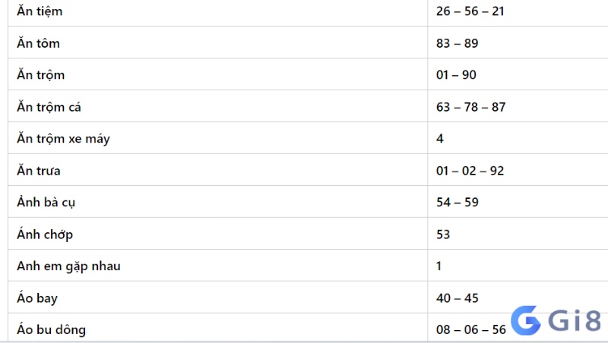The width and height of the screenshot is (608, 343).
Task: Select the "Ăn tôm" row label
Action: [x=39, y=43]
